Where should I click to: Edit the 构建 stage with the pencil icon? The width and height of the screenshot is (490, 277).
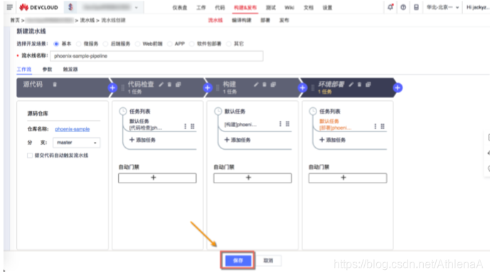[256, 85]
